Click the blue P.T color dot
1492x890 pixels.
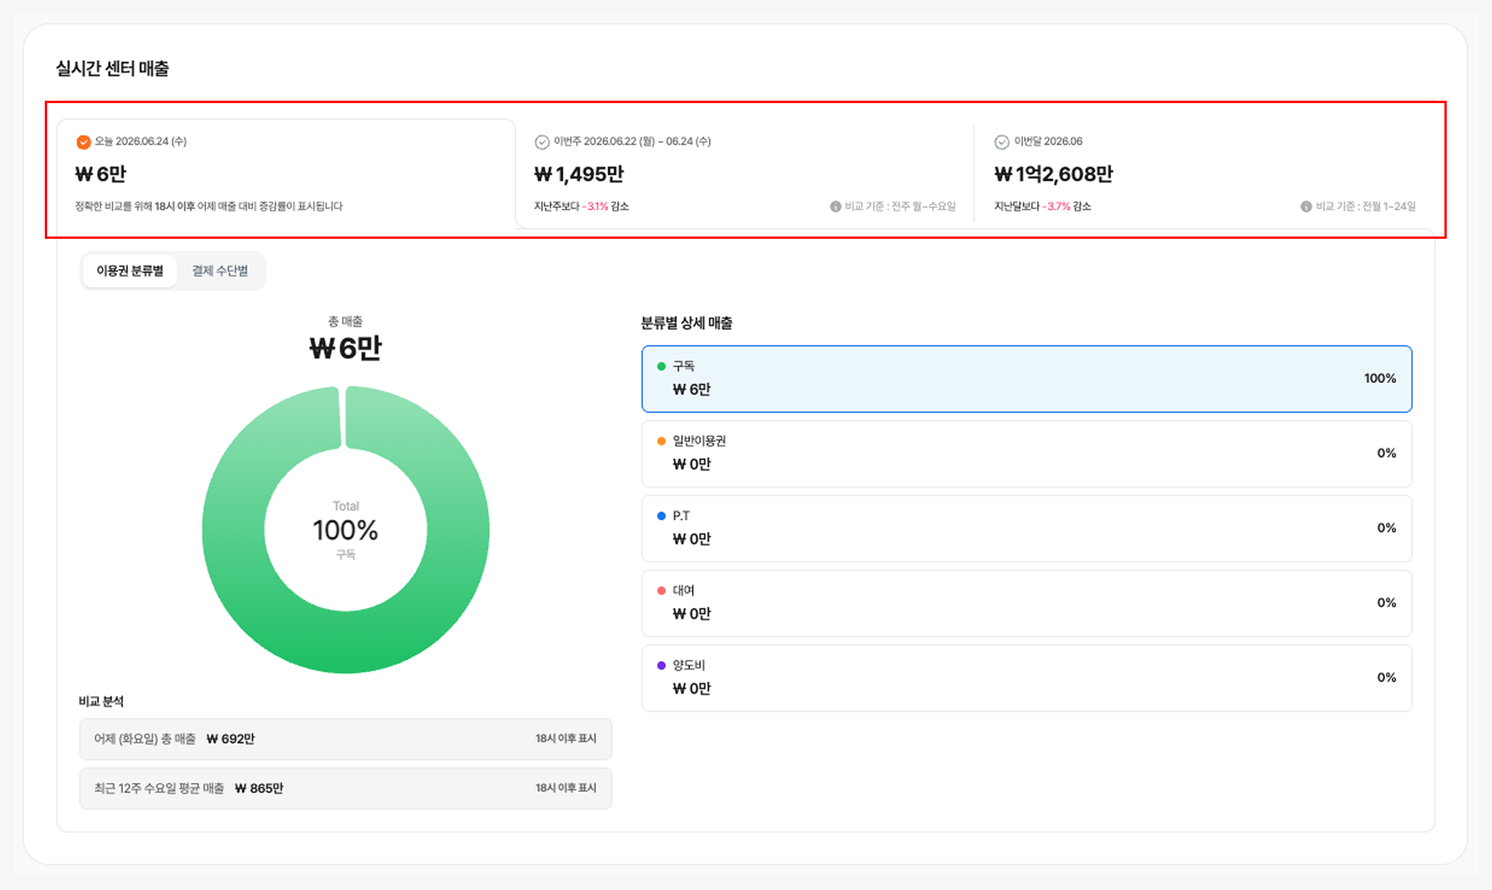(x=662, y=516)
